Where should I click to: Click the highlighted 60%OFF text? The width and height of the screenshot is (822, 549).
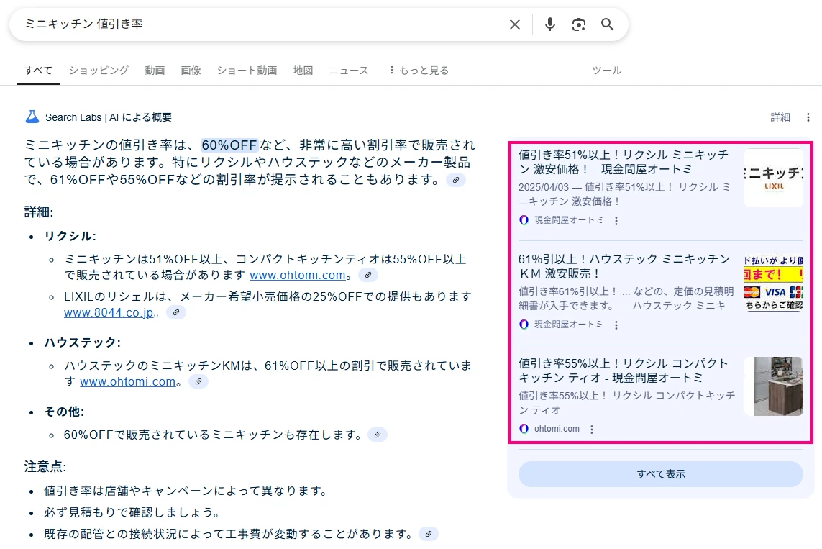point(229,145)
